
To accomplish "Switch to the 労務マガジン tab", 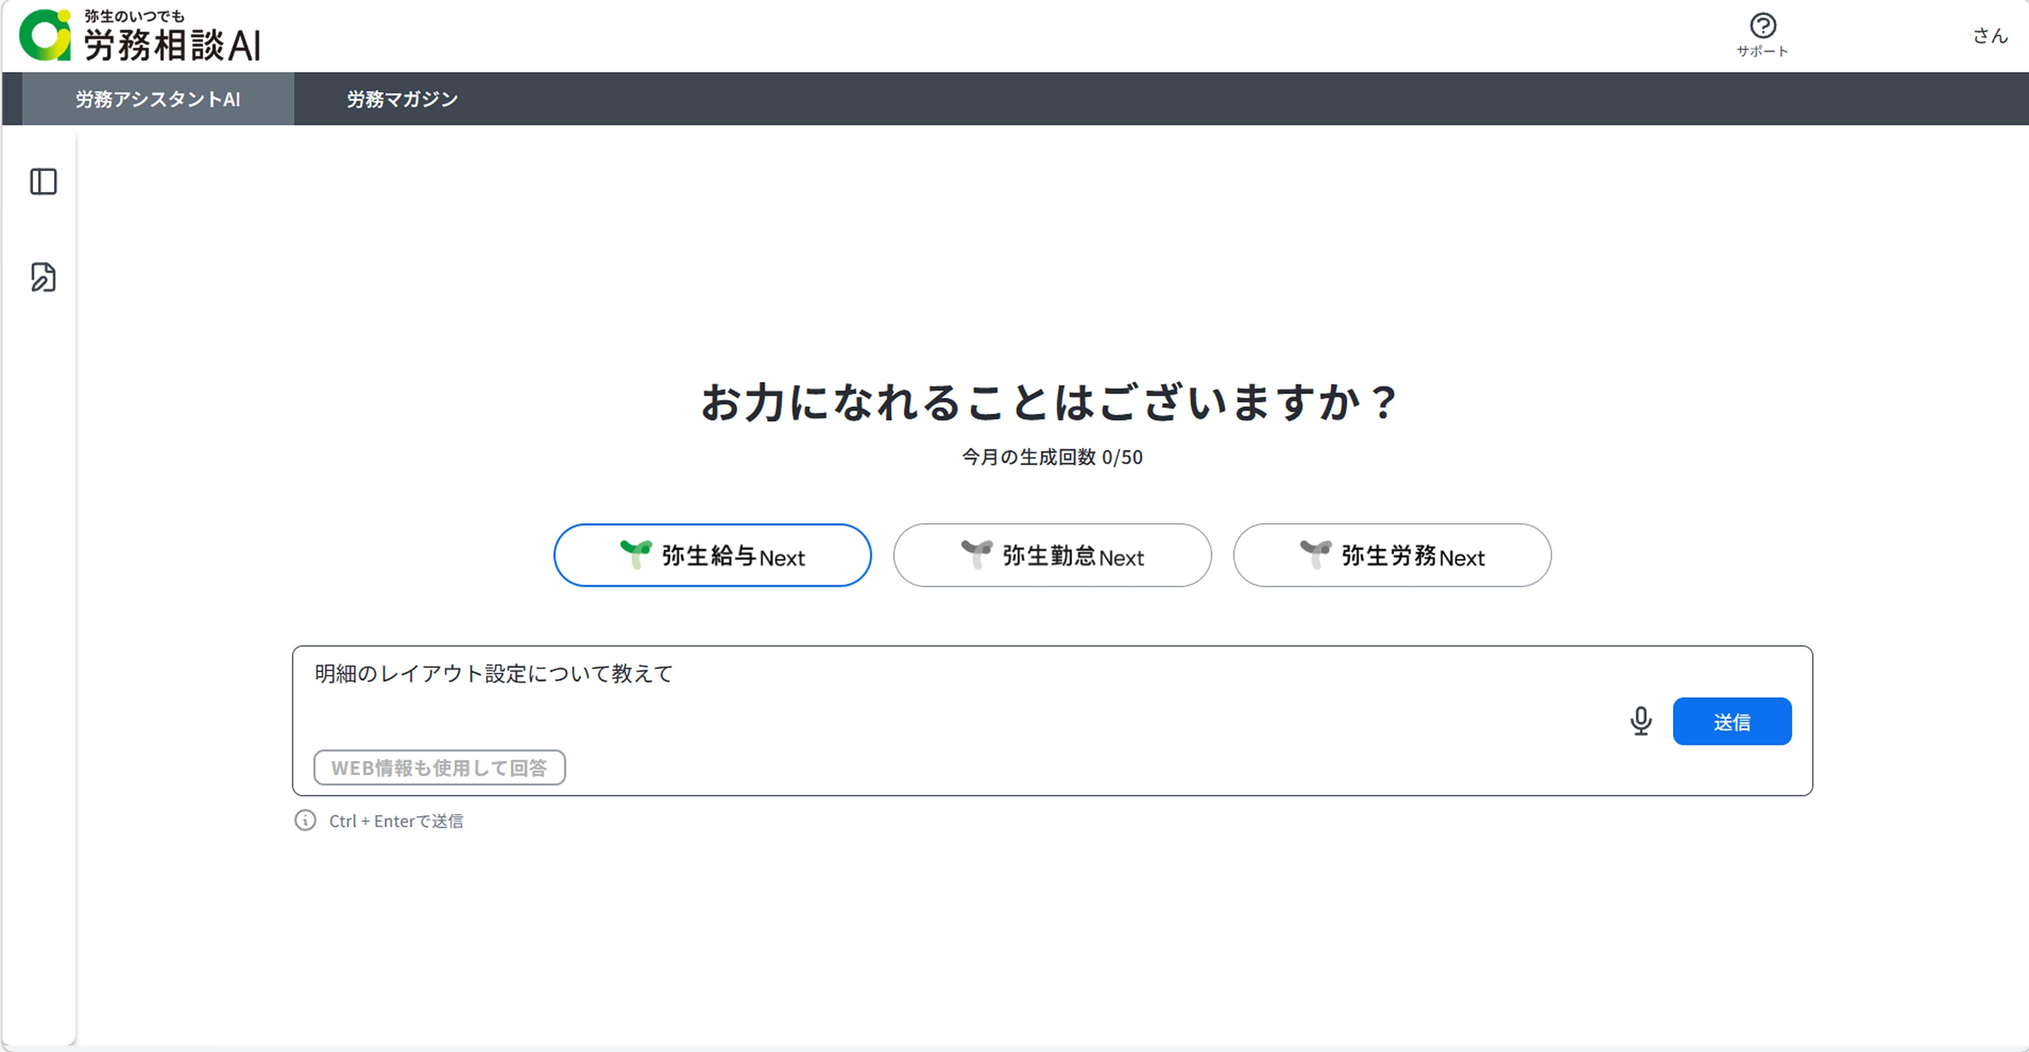I will point(402,99).
